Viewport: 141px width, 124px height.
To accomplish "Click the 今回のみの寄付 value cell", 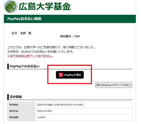I will point(83,111).
